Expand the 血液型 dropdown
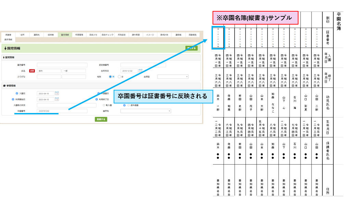This screenshot has width=344, height=197. (x=173, y=77)
